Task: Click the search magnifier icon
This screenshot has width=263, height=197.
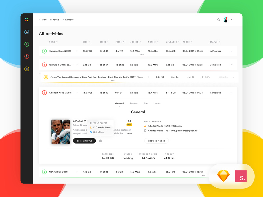Action: tap(218, 20)
